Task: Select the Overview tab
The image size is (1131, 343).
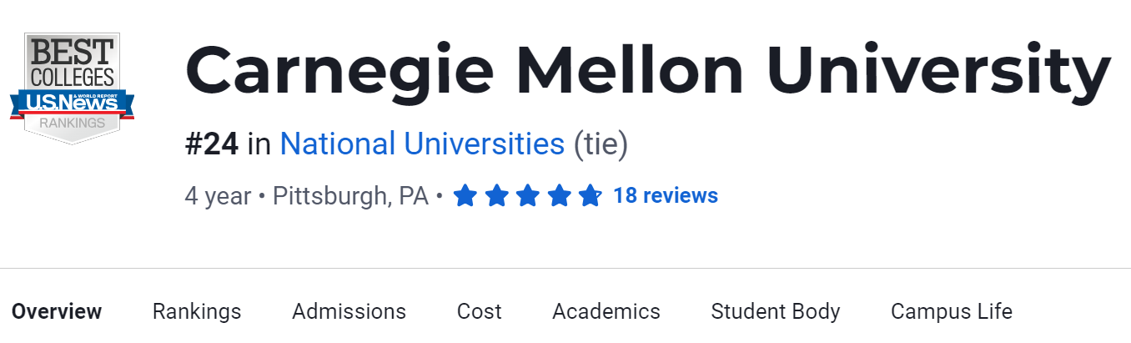Action: pos(57,312)
